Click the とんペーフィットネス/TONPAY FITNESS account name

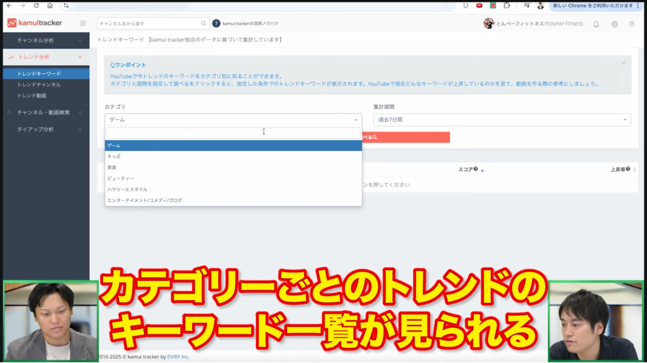coord(540,24)
